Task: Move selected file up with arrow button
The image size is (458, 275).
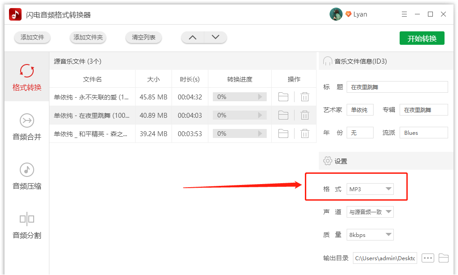Action: [x=192, y=38]
